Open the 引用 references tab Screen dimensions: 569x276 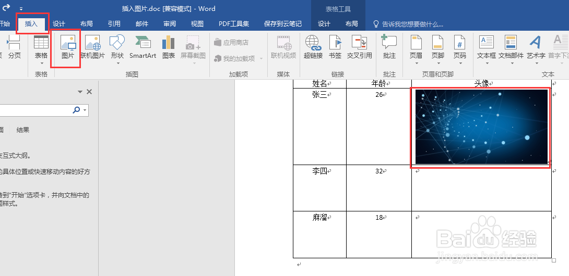pos(114,24)
